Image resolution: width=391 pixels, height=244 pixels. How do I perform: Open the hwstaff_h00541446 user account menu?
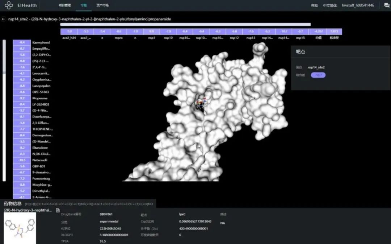point(358,5)
